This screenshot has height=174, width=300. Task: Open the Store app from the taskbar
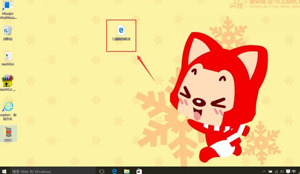point(139,171)
